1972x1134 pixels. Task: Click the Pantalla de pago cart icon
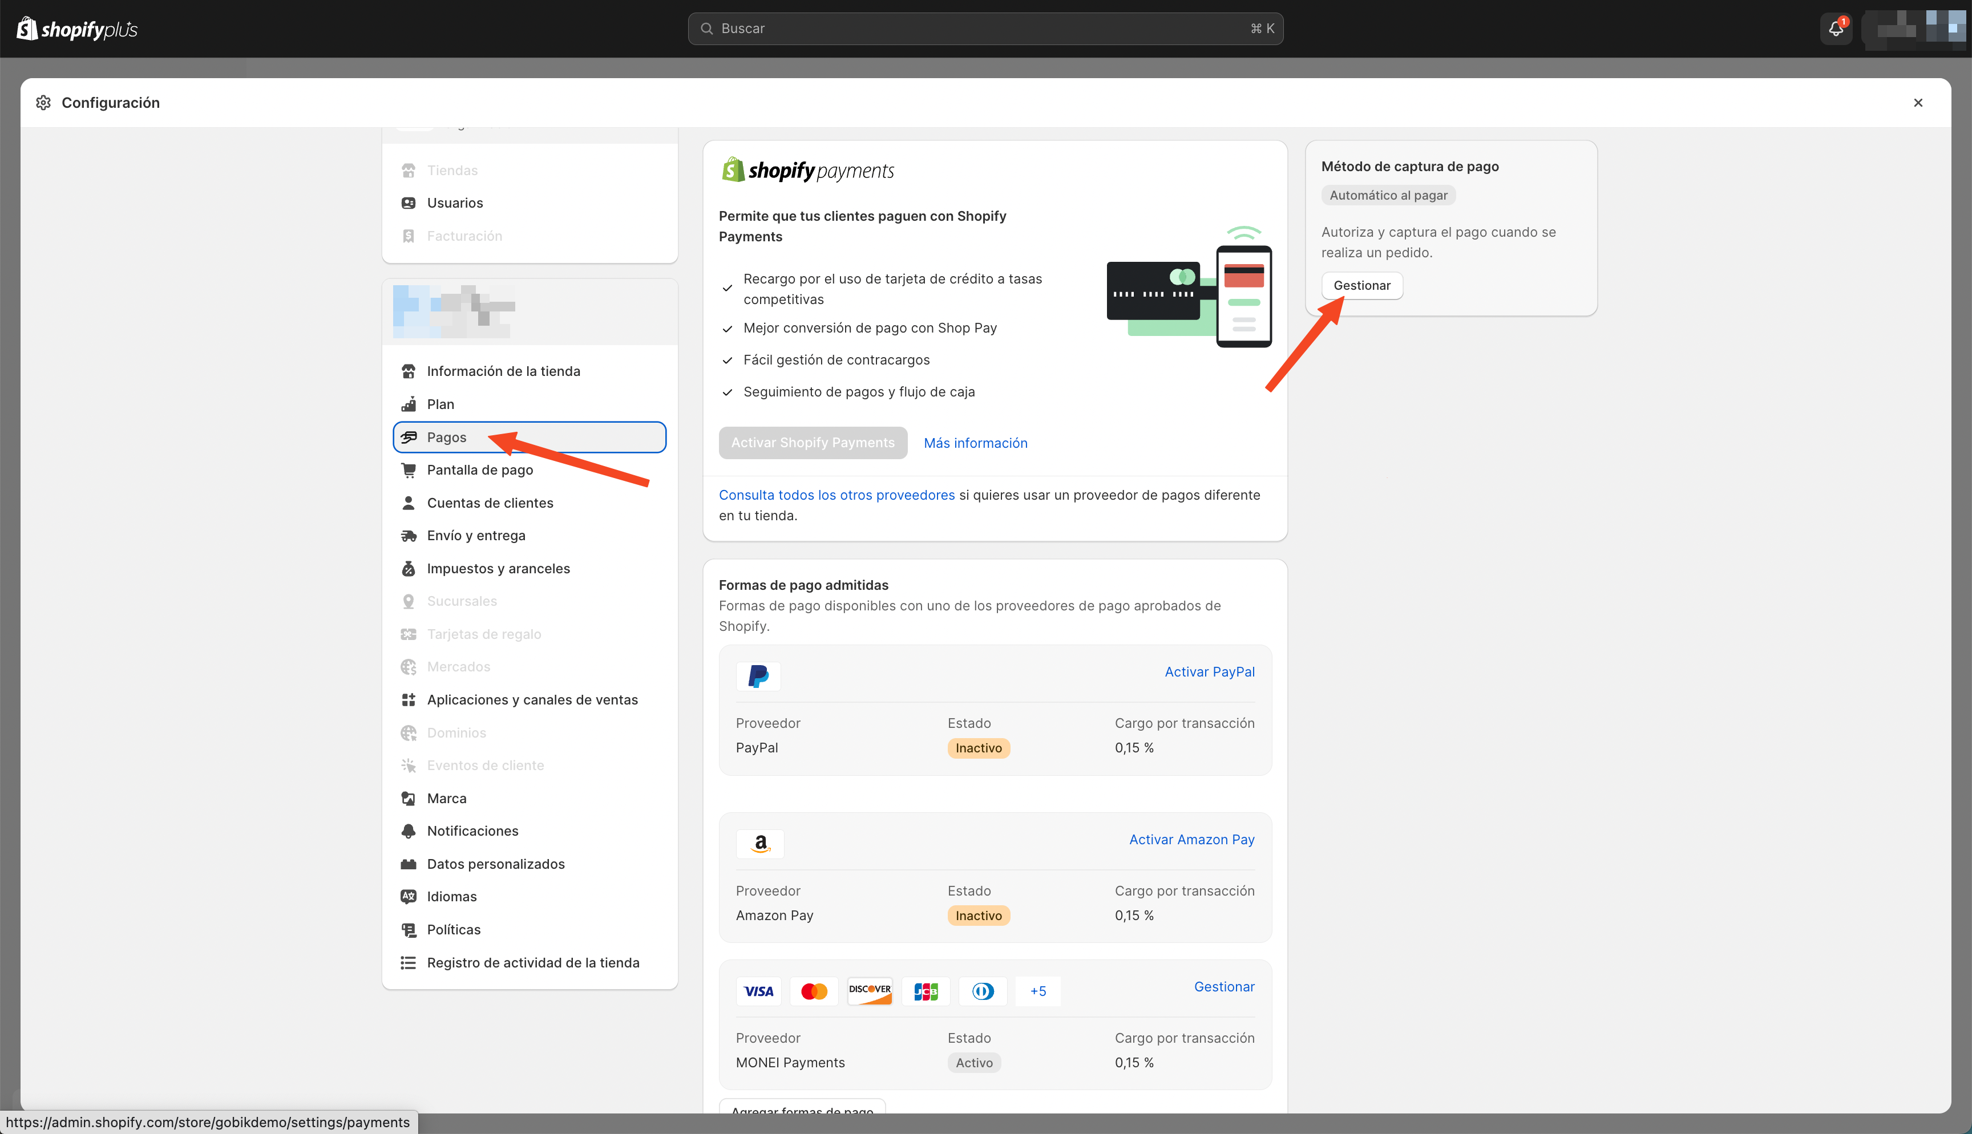(408, 471)
